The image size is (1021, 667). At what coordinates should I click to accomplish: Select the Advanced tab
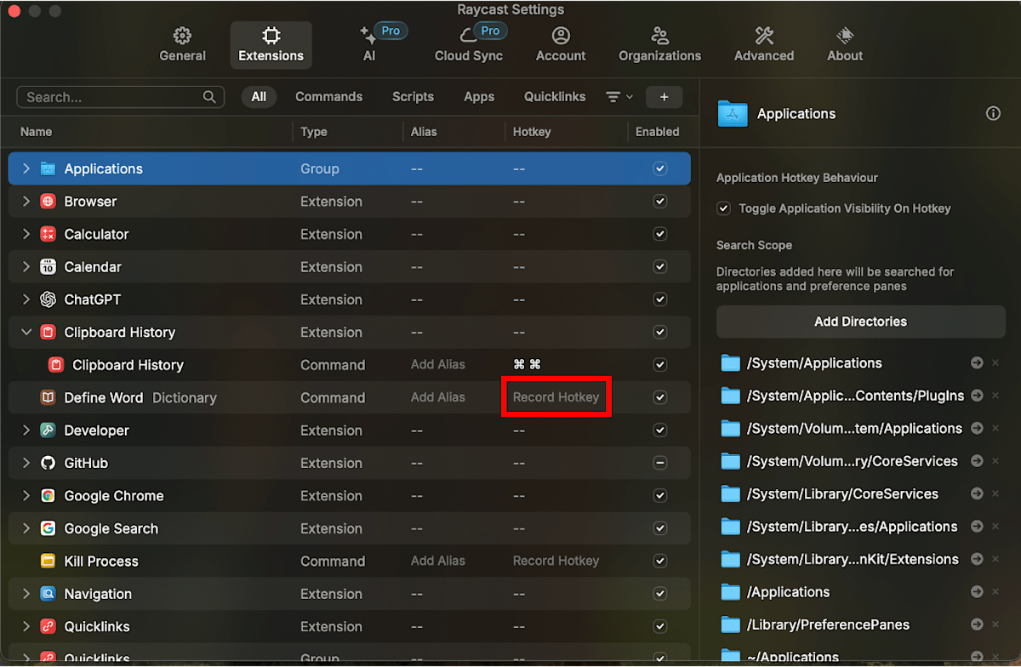pos(764,45)
